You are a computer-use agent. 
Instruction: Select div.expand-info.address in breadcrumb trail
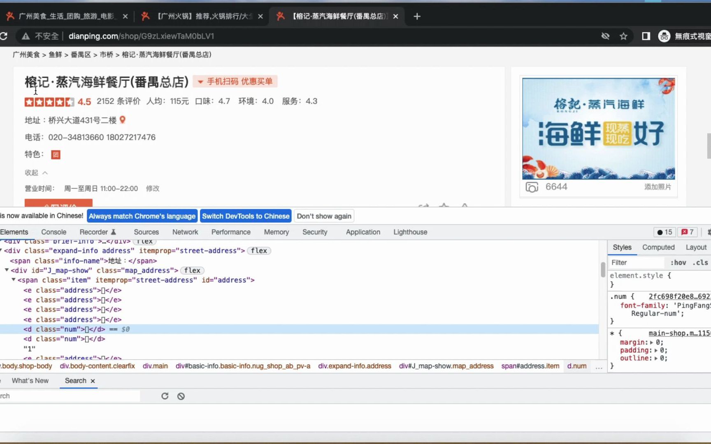354,366
